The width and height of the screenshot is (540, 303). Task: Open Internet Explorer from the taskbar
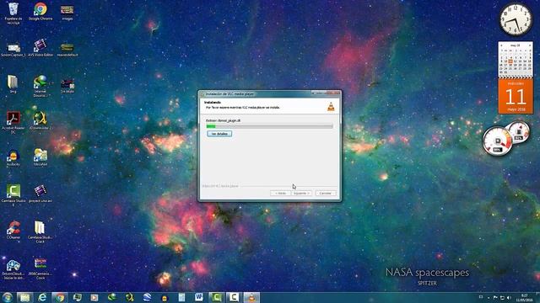pyautogui.click(x=42, y=297)
